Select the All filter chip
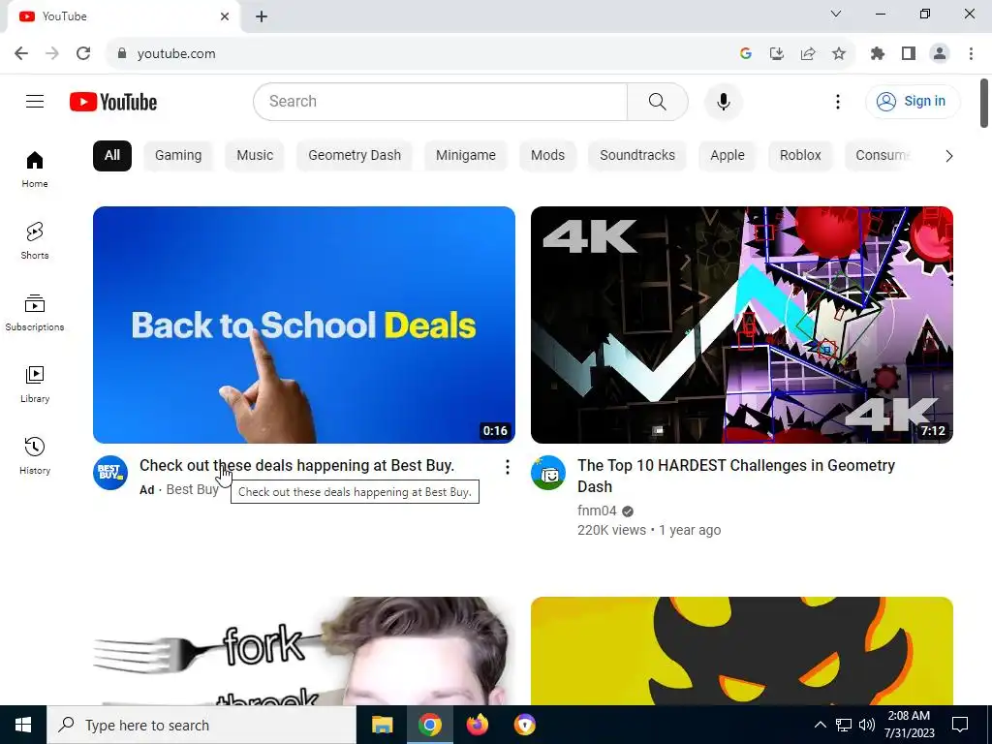 (x=112, y=156)
